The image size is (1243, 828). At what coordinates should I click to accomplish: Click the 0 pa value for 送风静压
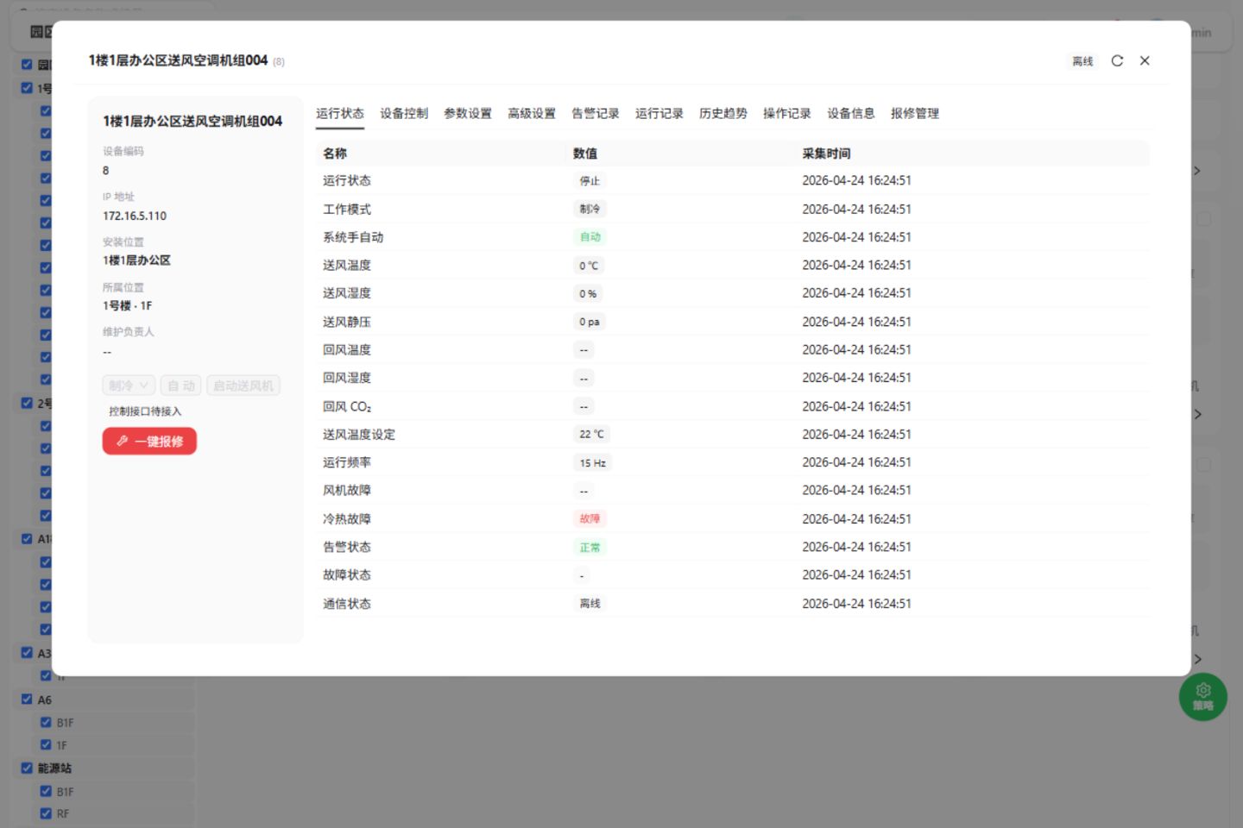pyautogui.click(x=590, y=322)
